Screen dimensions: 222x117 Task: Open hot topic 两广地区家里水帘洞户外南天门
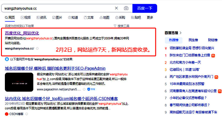click(191, 77)
